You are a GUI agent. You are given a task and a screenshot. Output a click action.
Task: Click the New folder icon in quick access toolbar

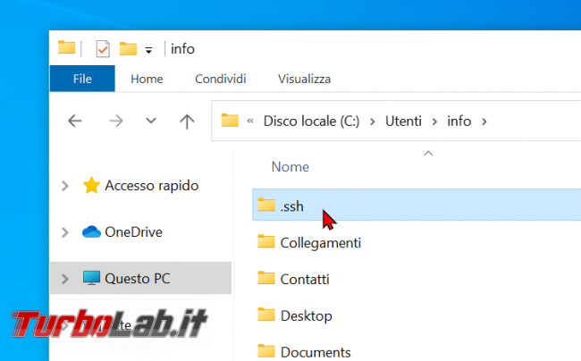[128, 48]
